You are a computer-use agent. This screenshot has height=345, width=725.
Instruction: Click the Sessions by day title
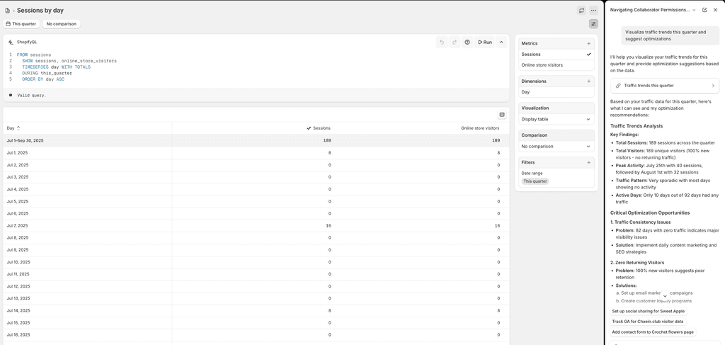pos(40,10)
